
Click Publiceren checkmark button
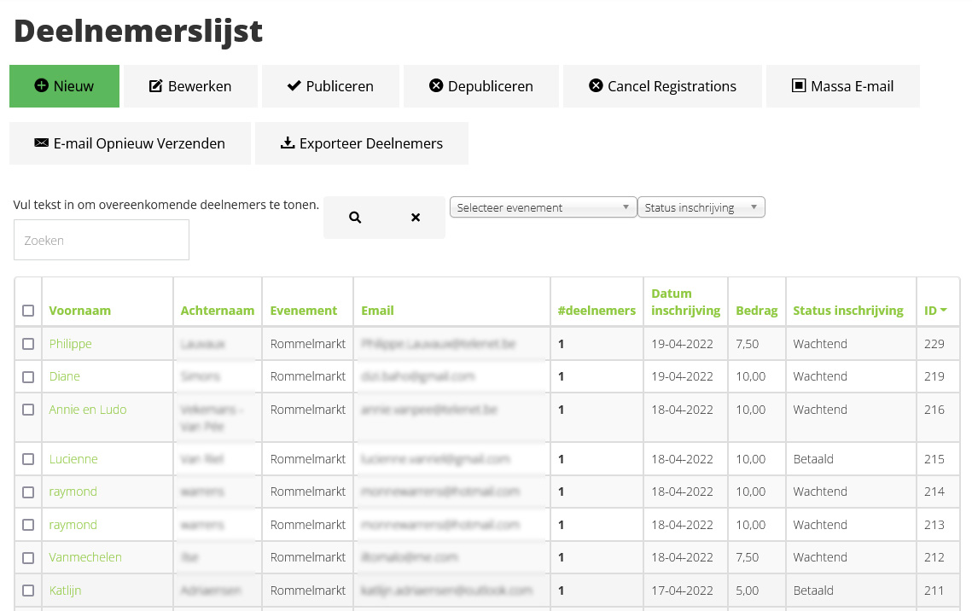coord(330,86)
